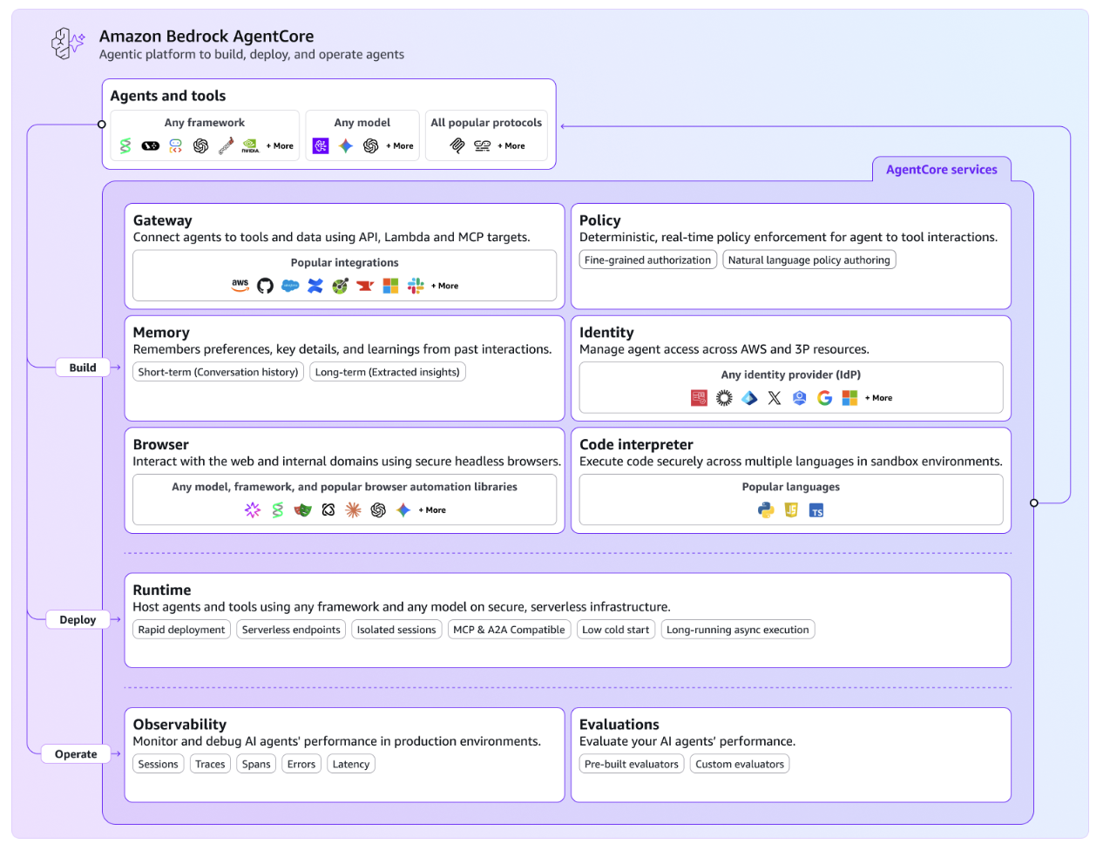Screen dimensions: 1110x857
Task: Click the Isolated sessions tag
Action: (396, 631)
